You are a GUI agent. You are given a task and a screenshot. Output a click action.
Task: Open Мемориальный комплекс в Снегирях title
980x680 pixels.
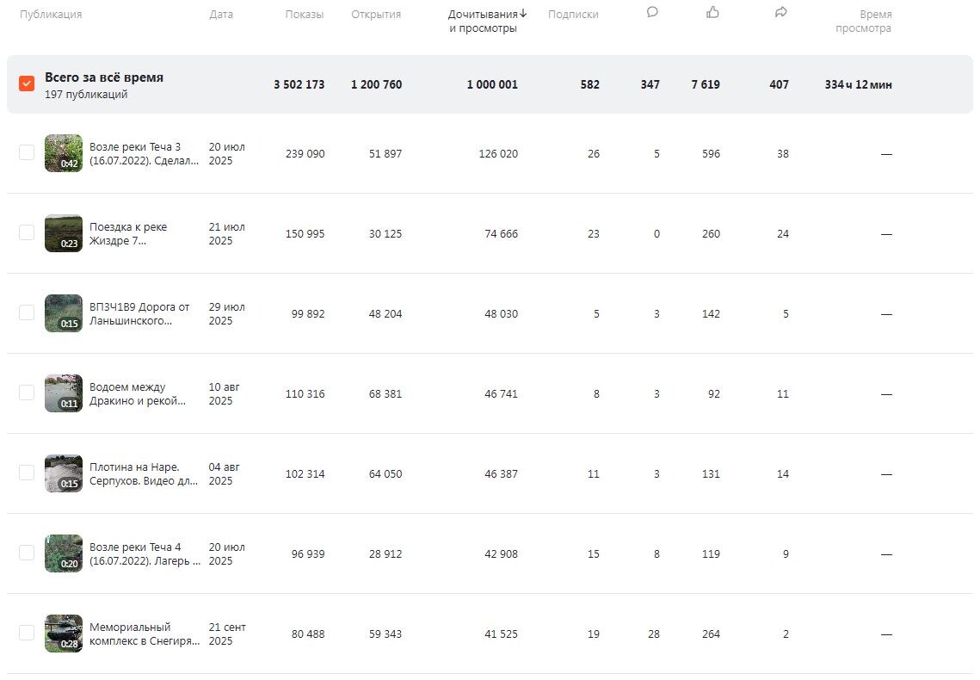145,634
